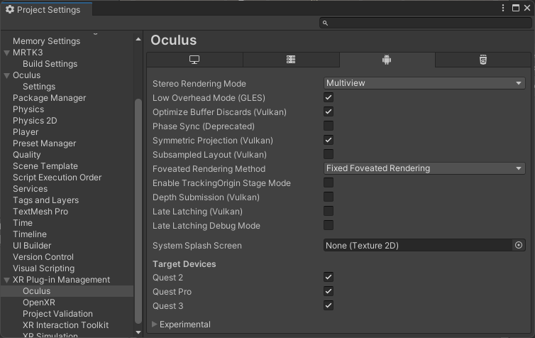Switch to the Dedicated Server platform tab

coord(291,60)
